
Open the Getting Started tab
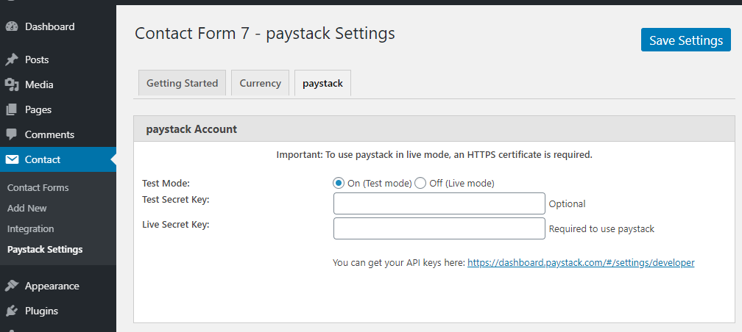(183, 83)
